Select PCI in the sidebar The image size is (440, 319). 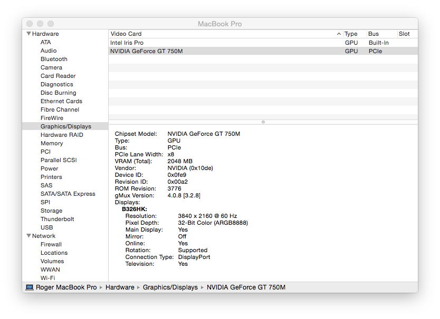click(45, 152)
